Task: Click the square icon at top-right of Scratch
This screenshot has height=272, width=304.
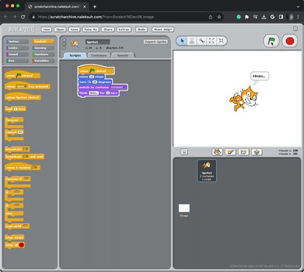Action: 295,29
